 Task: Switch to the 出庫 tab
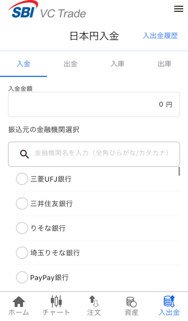(x=165, y=64)
